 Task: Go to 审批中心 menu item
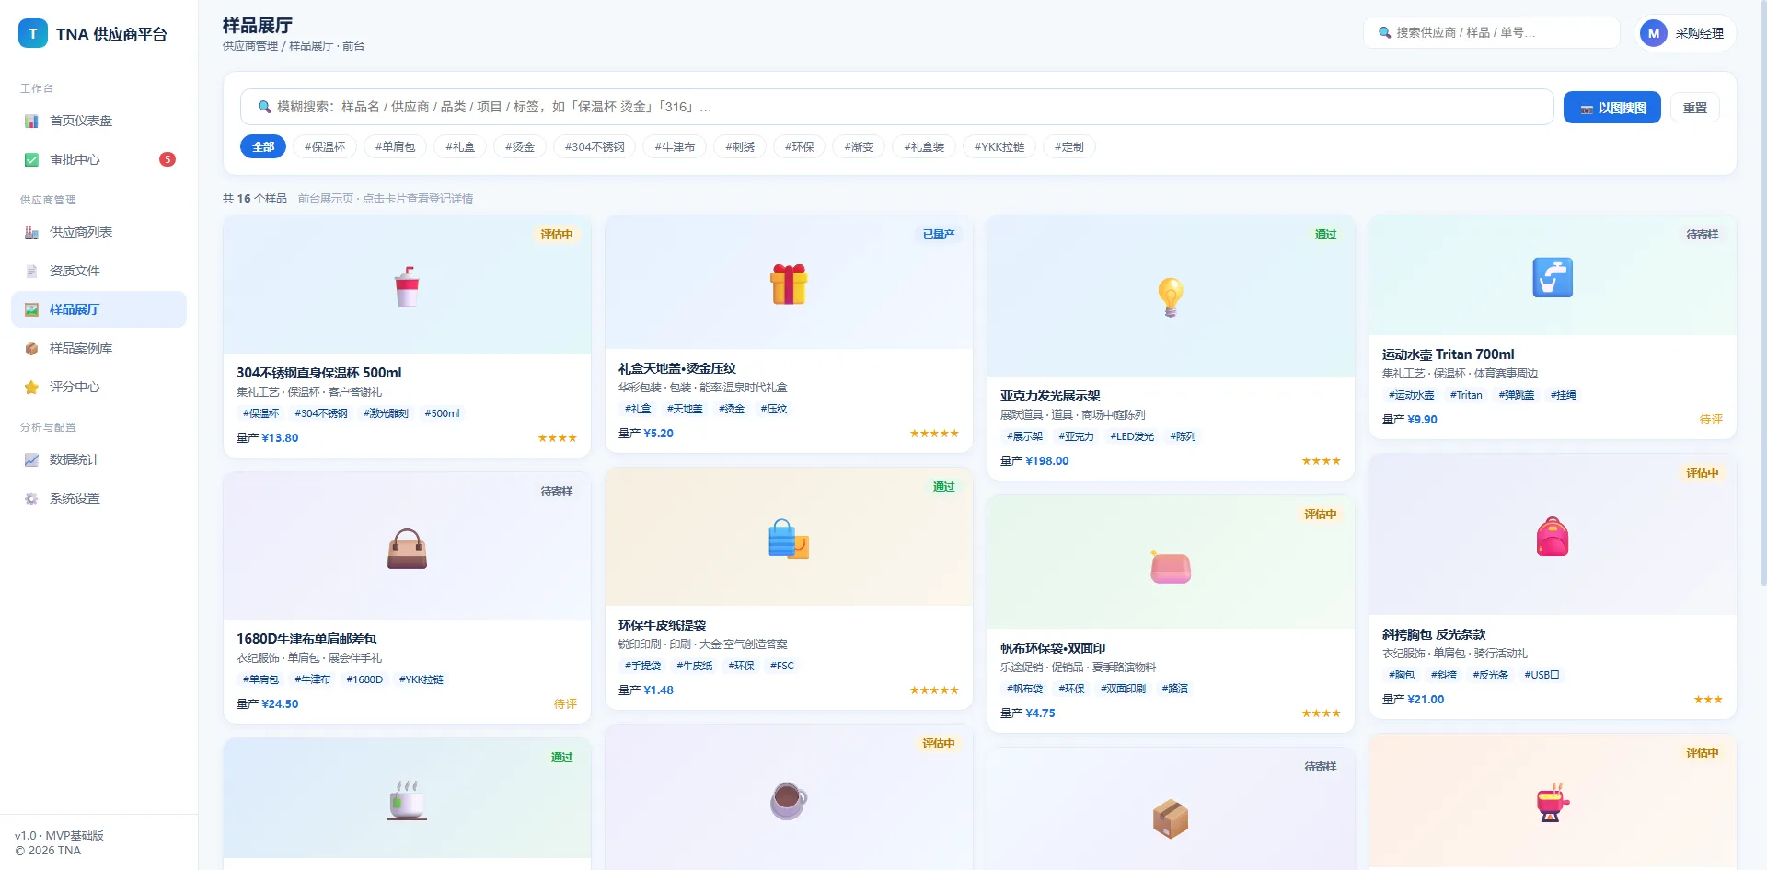(x=98, y=160)
